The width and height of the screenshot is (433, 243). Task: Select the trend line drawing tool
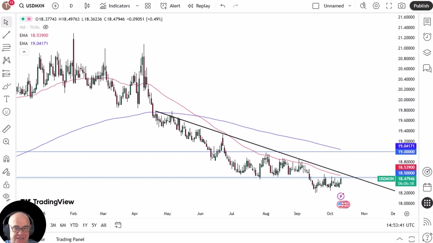(x=6, y=35)
